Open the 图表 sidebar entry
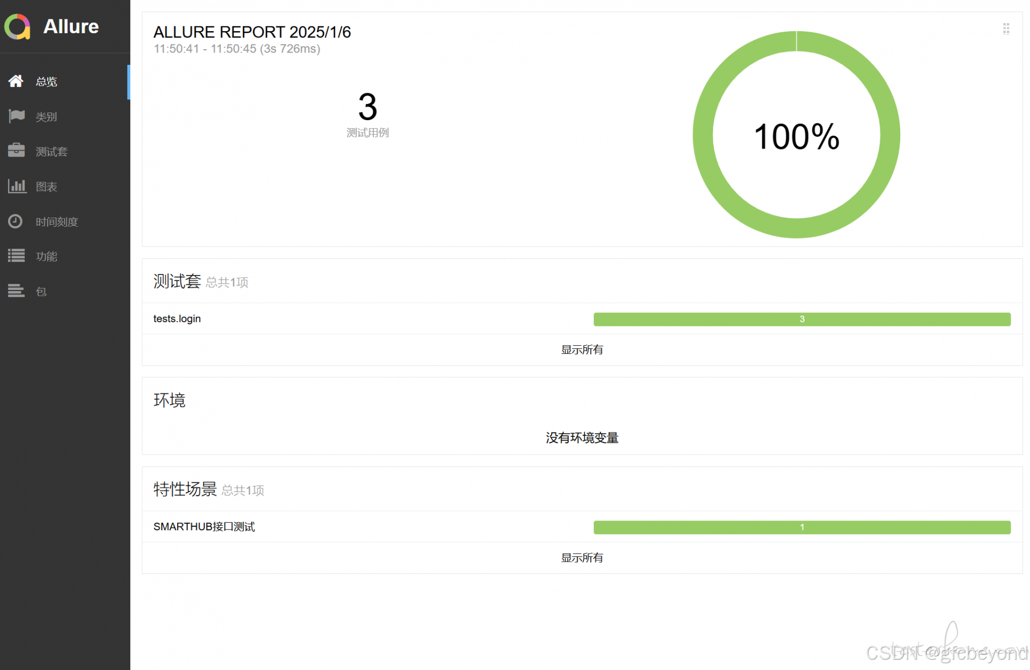Screen dimensions: 1030x670 (x=65, y=187)
